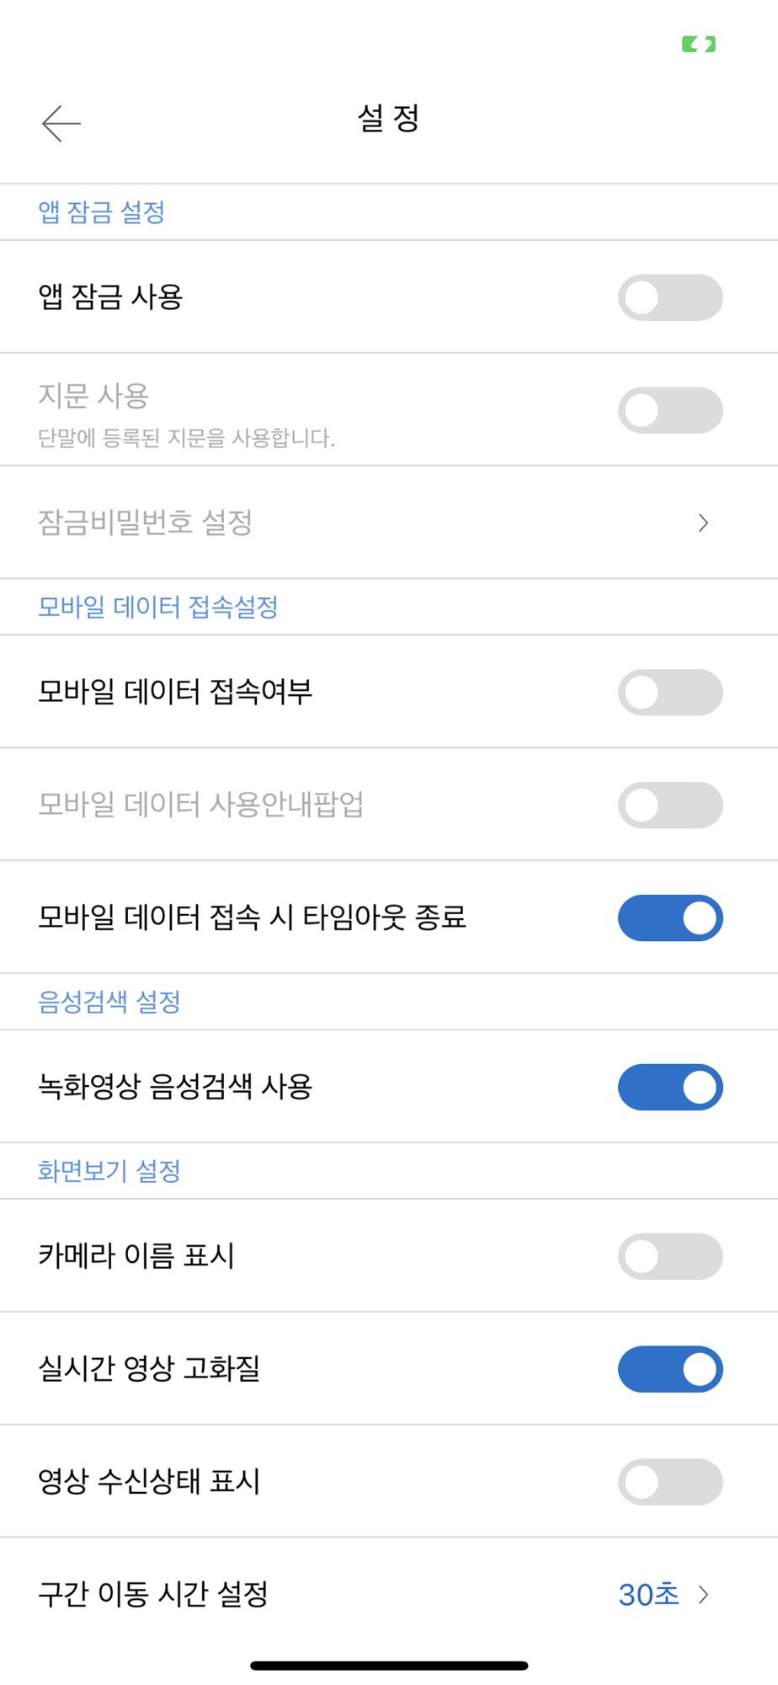Tap the 모바일 데이터 접속설정 section header
778x1685 pixels.
[x=158, y=607]
